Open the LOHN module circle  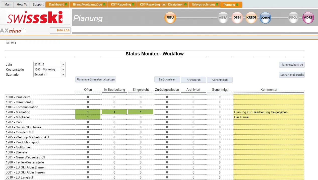[x=265, y=18]
